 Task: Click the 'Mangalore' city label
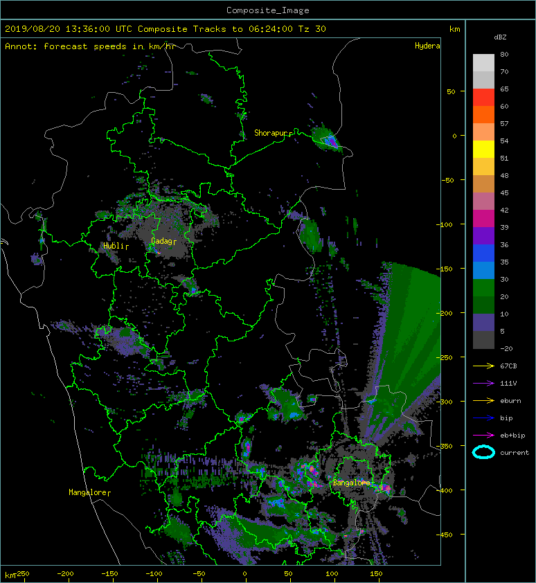88,492
